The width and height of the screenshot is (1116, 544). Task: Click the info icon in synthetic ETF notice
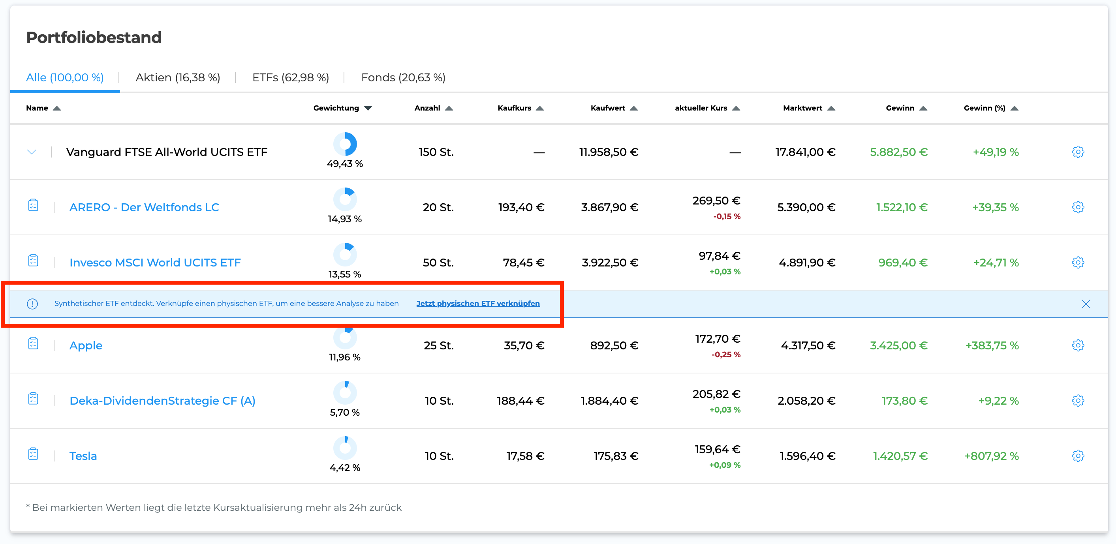32,304
